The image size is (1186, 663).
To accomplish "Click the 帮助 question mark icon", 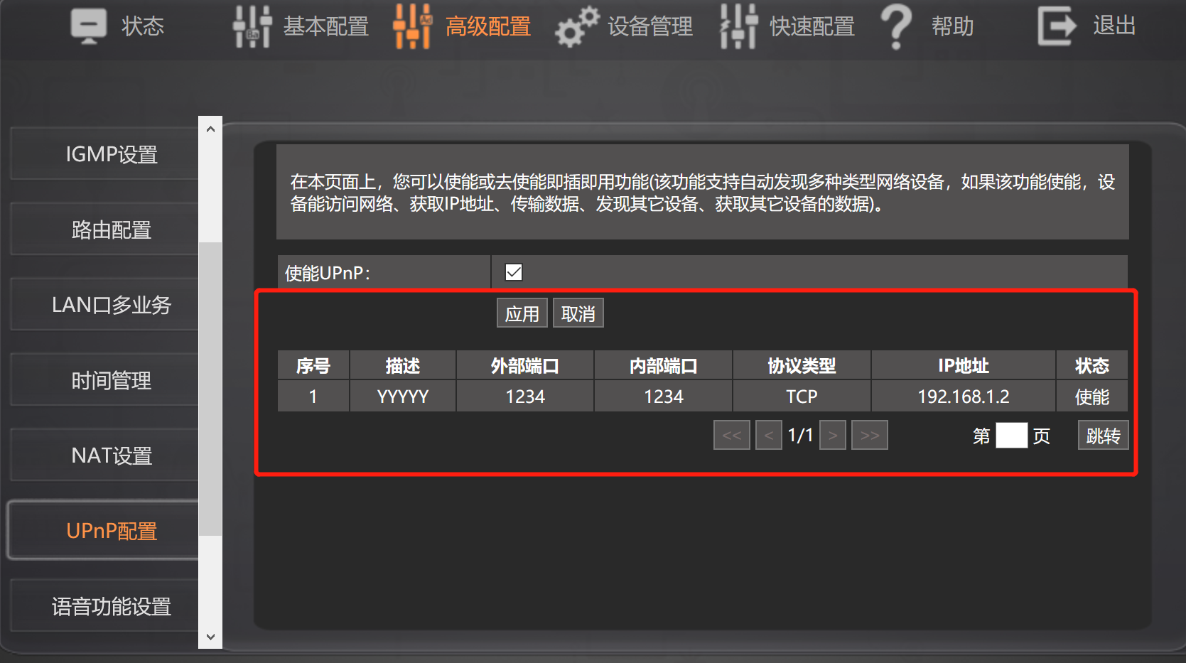I will click(x=896, y=26).
